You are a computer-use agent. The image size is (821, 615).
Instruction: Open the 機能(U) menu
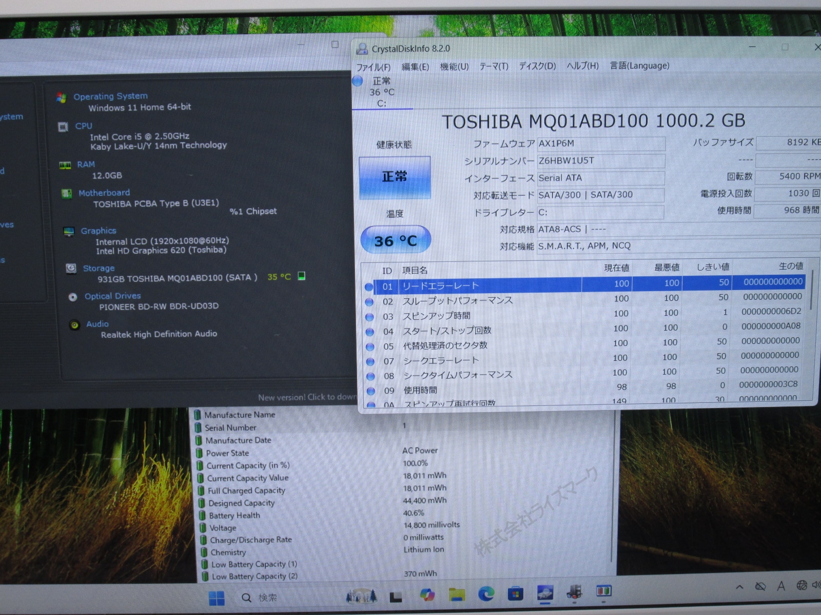pyautogui.click(x=454, y=67)
